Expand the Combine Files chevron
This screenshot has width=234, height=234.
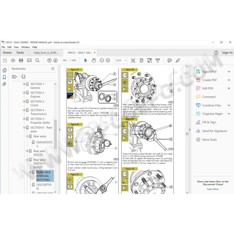229,105
